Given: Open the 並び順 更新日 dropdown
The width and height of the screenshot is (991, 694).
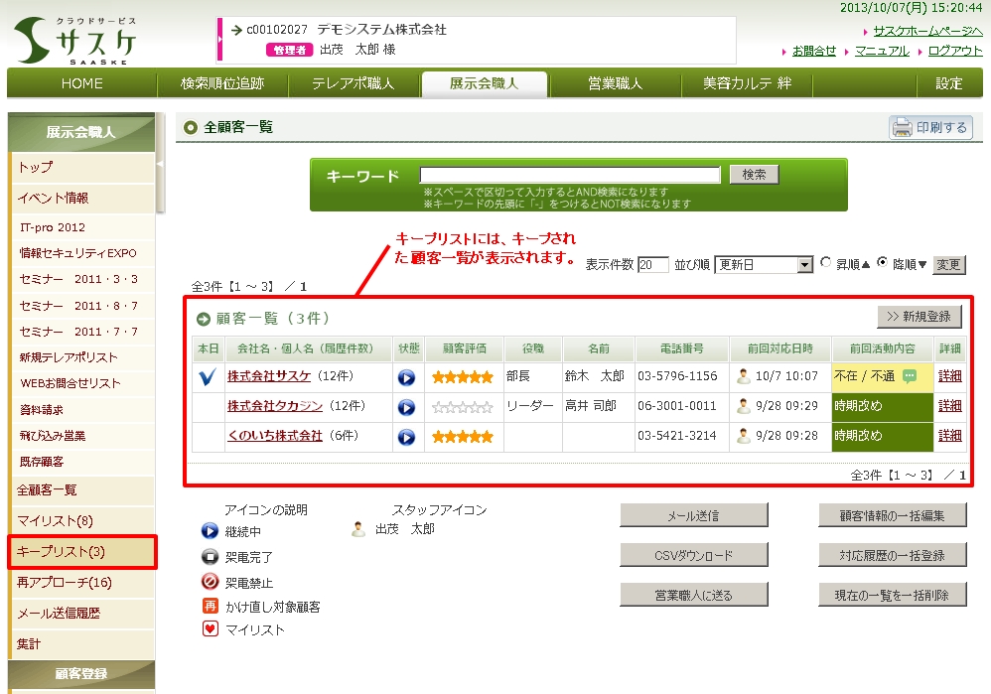Looking at the screenshot, I should (764, 265).
